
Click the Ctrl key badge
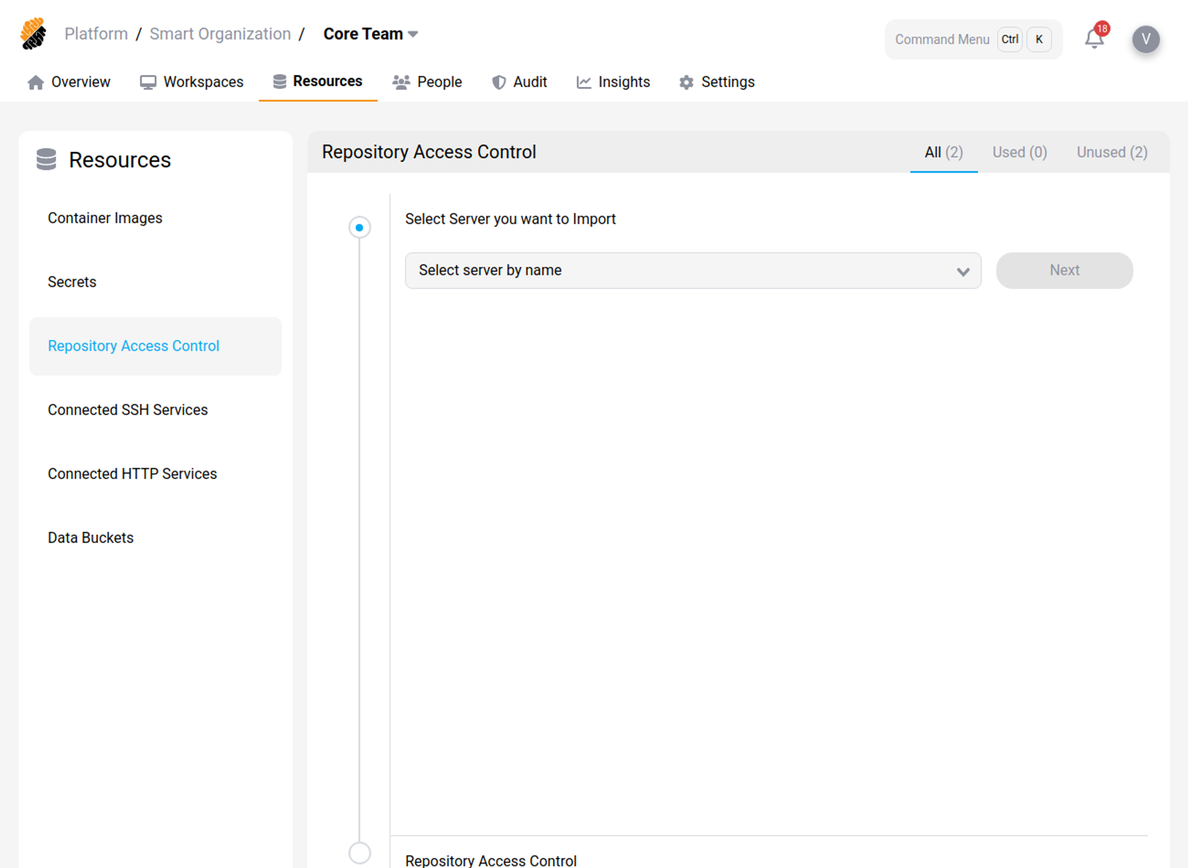(1009, 40)
